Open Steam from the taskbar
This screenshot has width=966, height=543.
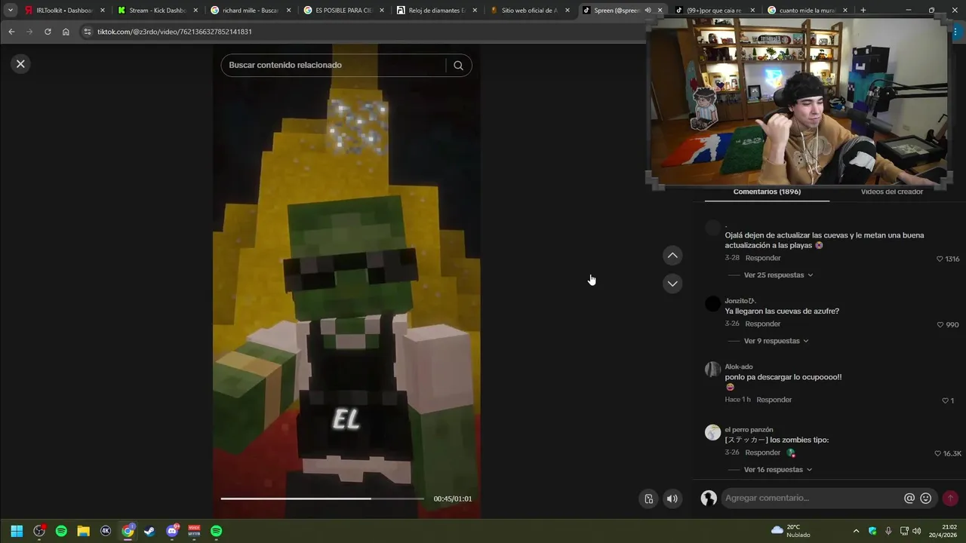tap(149, 531)
